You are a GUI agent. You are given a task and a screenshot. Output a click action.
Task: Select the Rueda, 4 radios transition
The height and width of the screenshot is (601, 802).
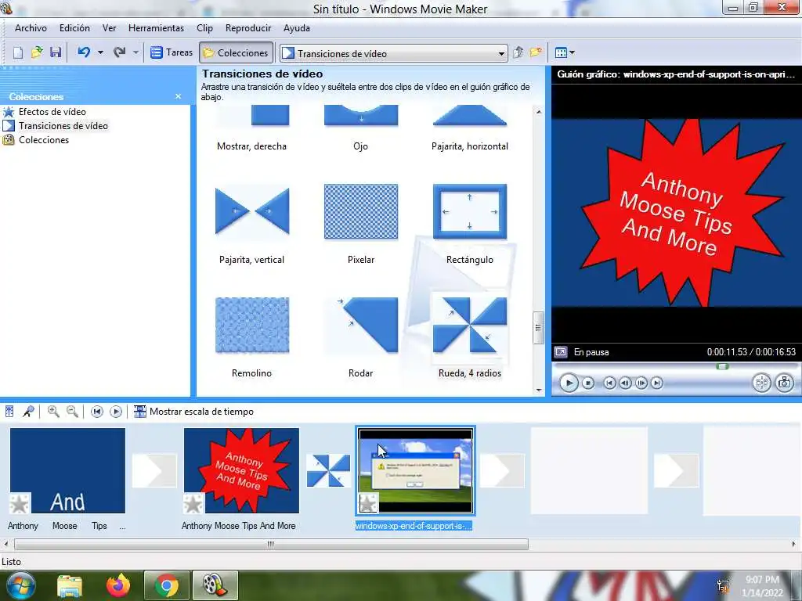click(470, 336)
